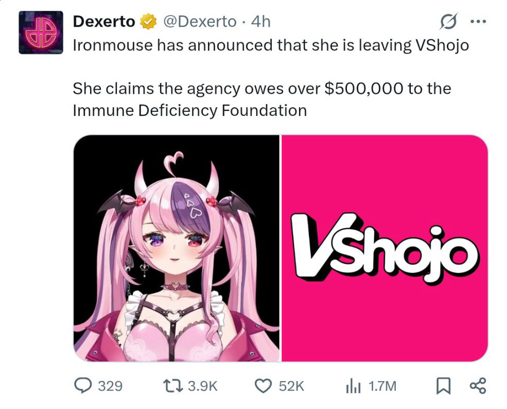
Task: Open the @Dexerto handle link
Action: click(x=200, y=22)
